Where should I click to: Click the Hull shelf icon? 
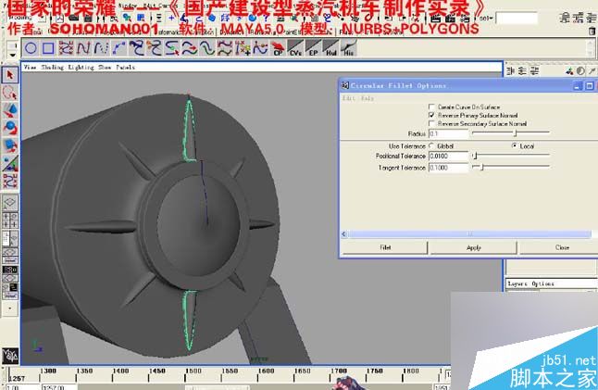pos(330,48)
